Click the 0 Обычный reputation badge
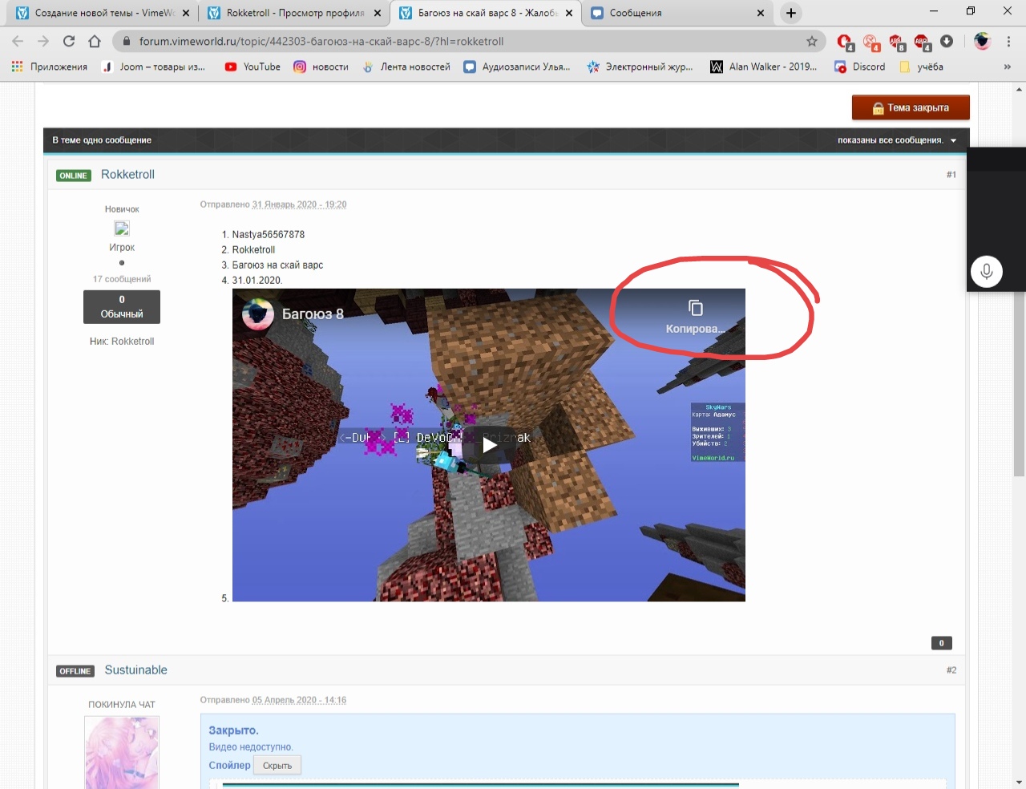 point(122,307)
